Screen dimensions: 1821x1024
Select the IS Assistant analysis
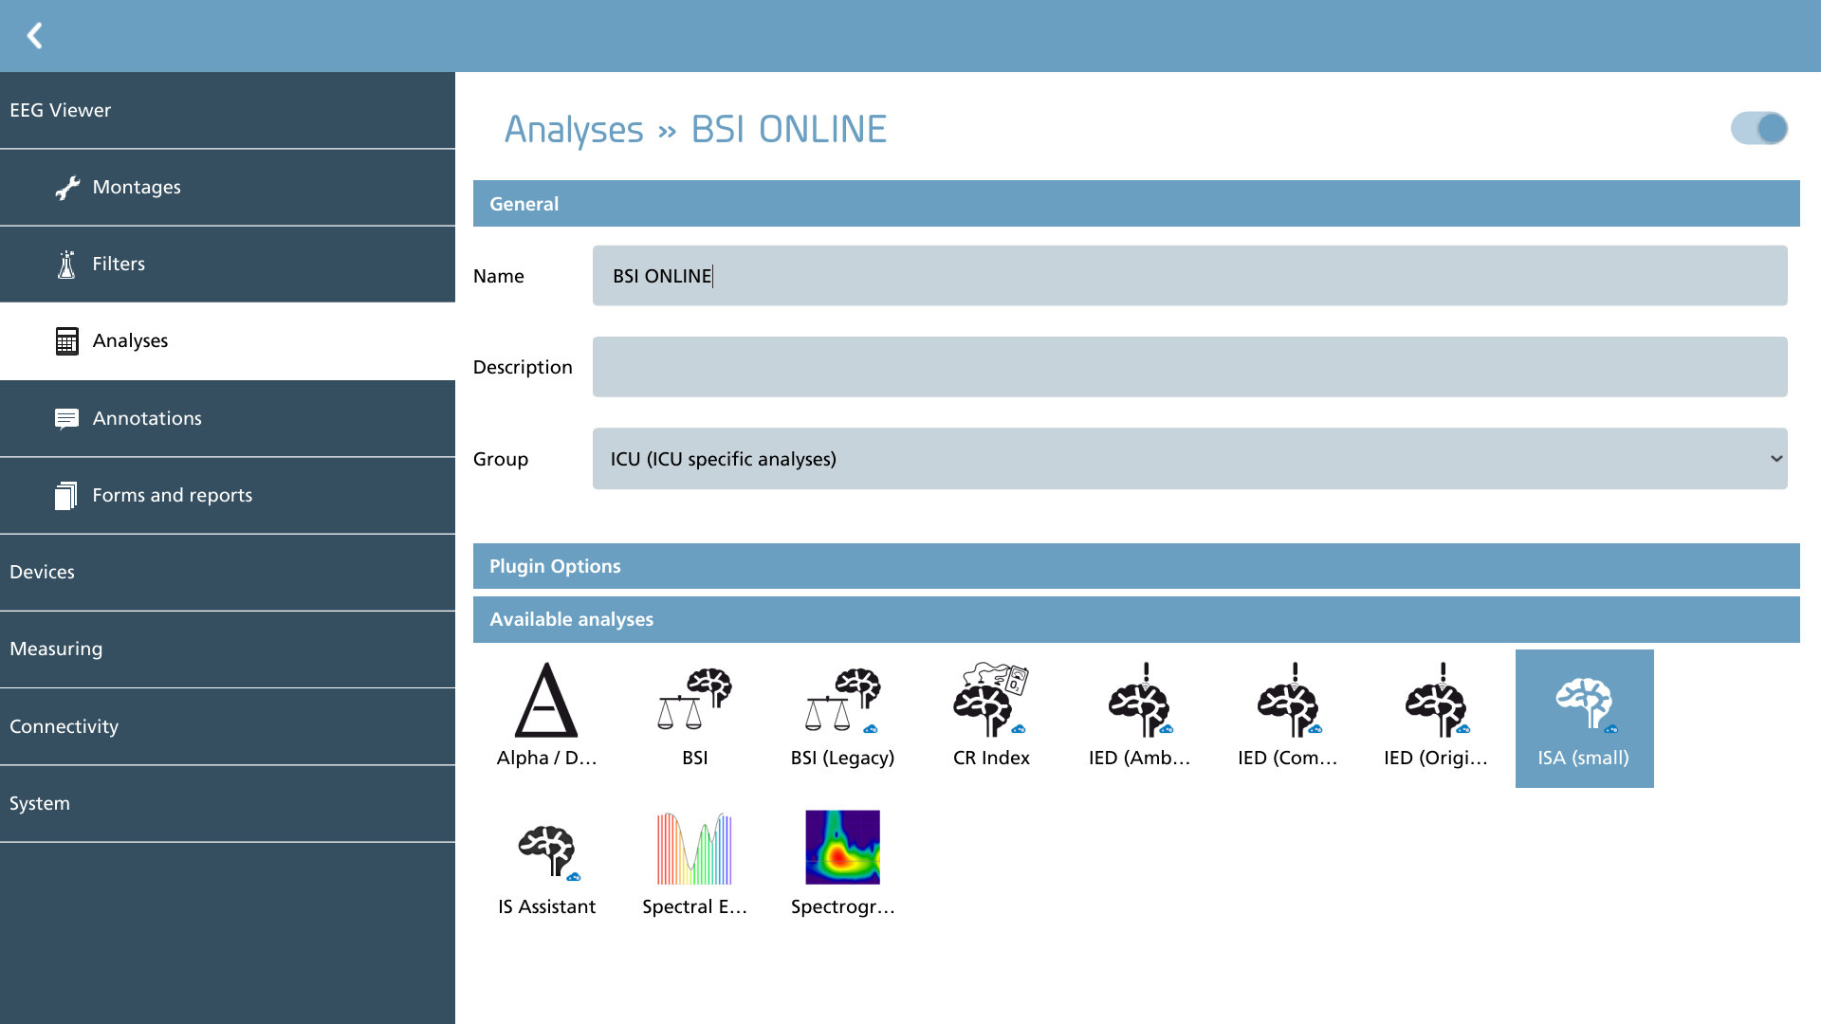[546, 867]
